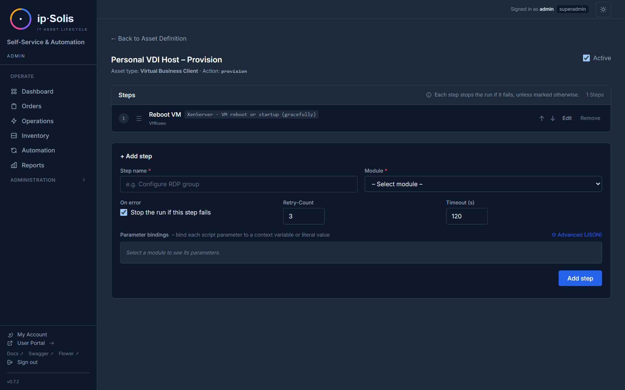Click the User Portal arrow icon
This screenshot has width=625, height=390.
(52, 343)
